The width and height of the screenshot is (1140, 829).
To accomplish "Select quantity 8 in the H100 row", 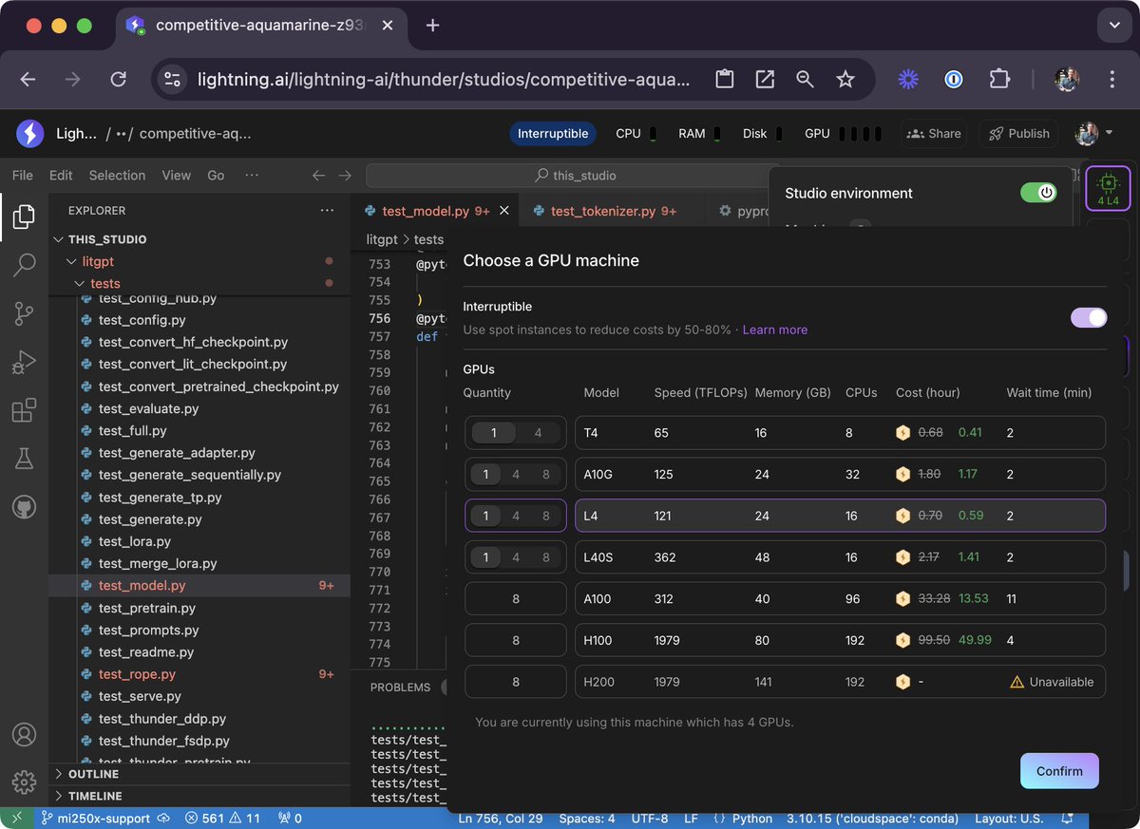I will pos(516,641).
